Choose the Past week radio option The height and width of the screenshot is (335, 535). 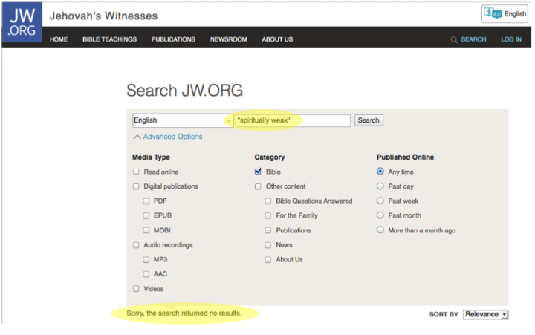pos(380,201)
